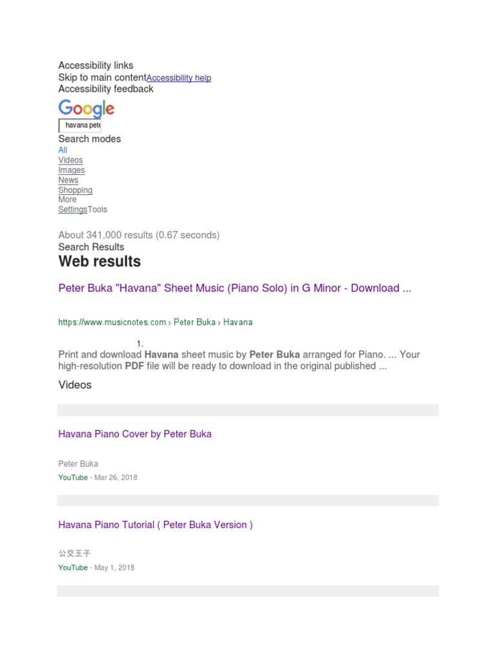Click the Peter Buka channel name under the cover video

[x=78, y=464]
